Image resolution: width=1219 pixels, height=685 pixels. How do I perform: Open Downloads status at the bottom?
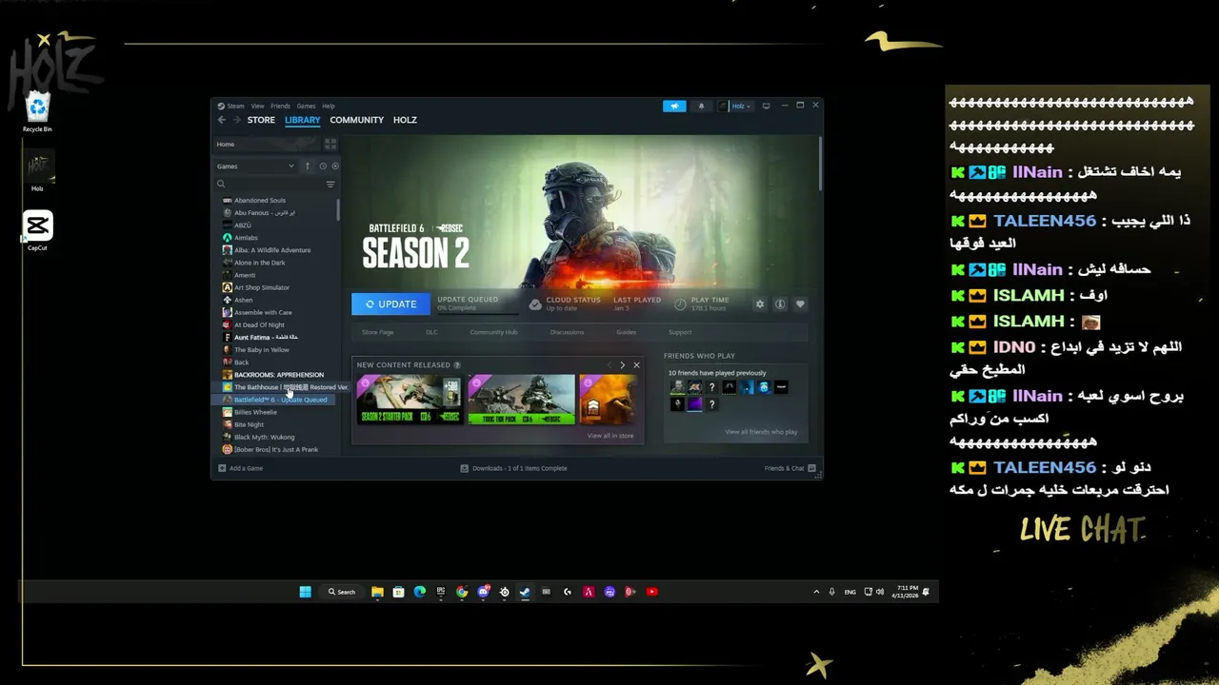click(x=513, y=468)
